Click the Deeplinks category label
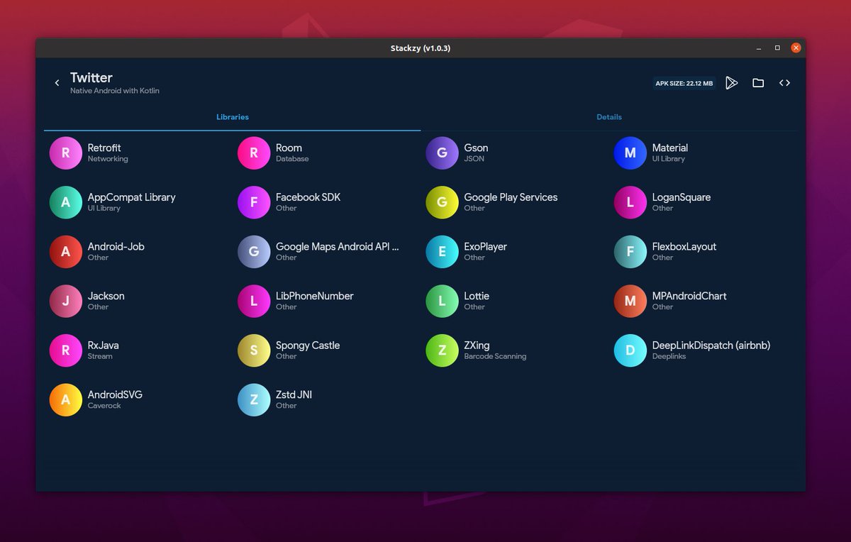851x542 pixels. 669,356
